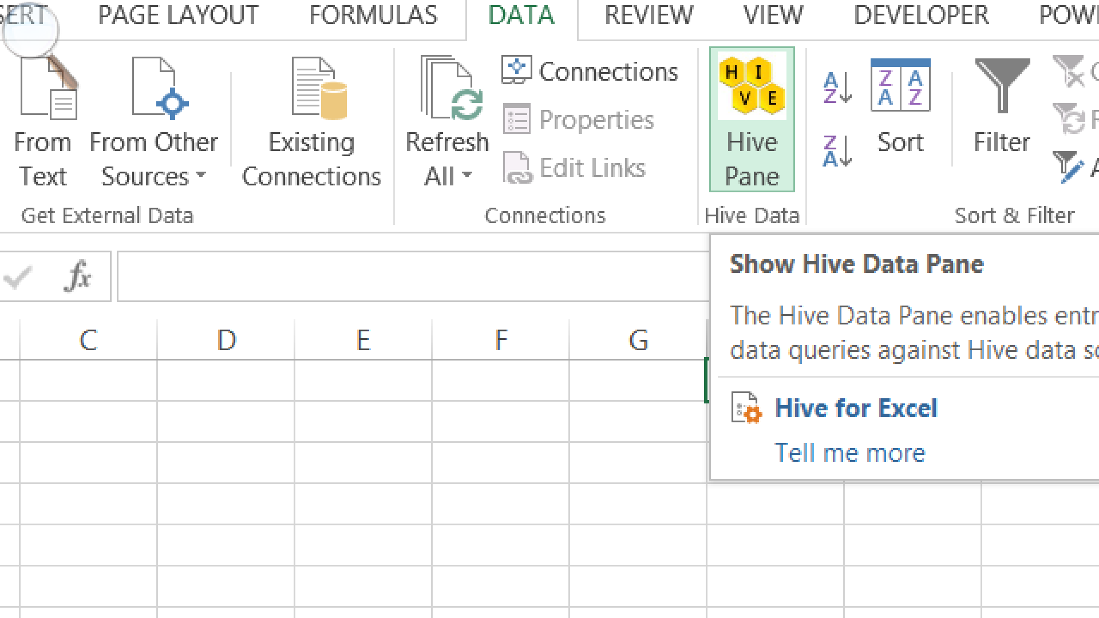Select column D header
Image resolution: width=1099 pixels, height=618 pixels.
[226, 340]
